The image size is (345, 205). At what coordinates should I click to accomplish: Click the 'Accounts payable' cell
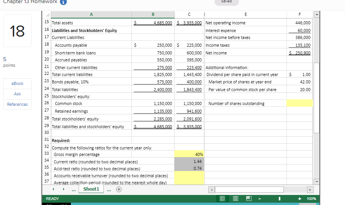(91, 45)
